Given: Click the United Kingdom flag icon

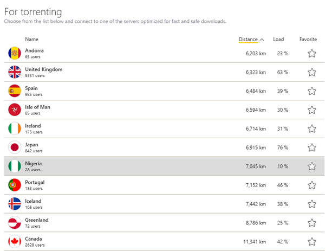Looking at the screenshot, I should click(x=15, y=72).
